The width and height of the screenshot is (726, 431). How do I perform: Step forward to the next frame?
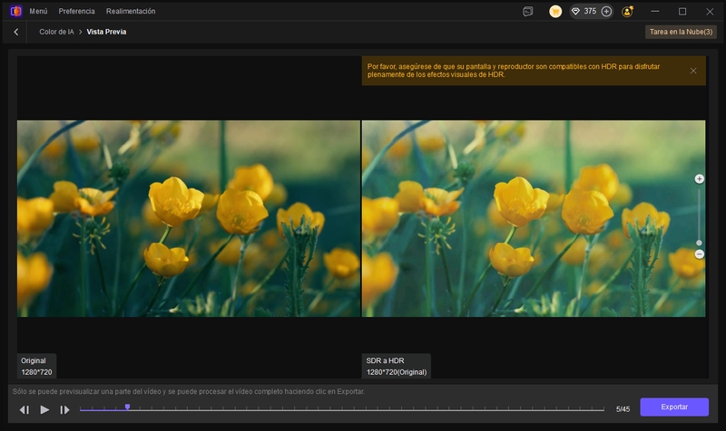[64, 410]
